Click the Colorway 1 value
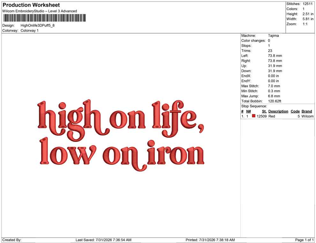Screen dimensions: 316x243 pyautogui.click(x=29, y=31)
